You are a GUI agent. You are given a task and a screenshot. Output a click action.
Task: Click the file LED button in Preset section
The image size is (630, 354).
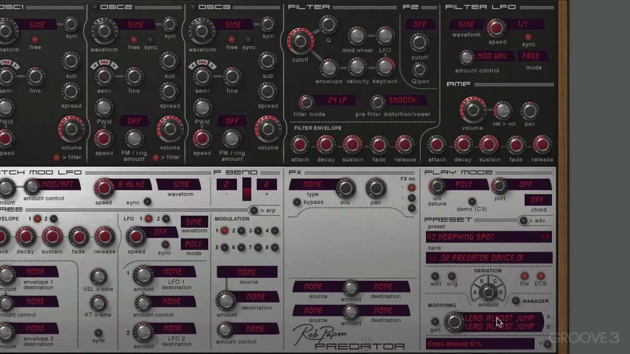(525, 276)
